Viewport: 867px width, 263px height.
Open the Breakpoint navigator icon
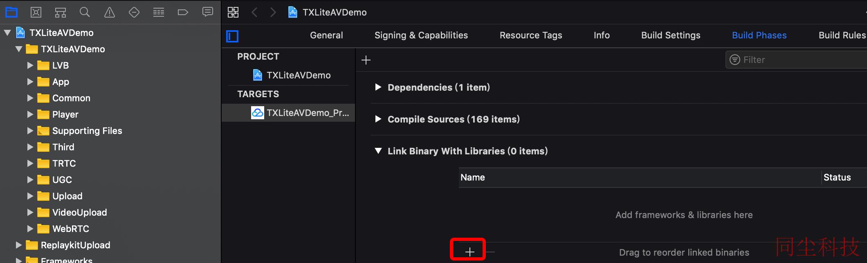(183, 12)
